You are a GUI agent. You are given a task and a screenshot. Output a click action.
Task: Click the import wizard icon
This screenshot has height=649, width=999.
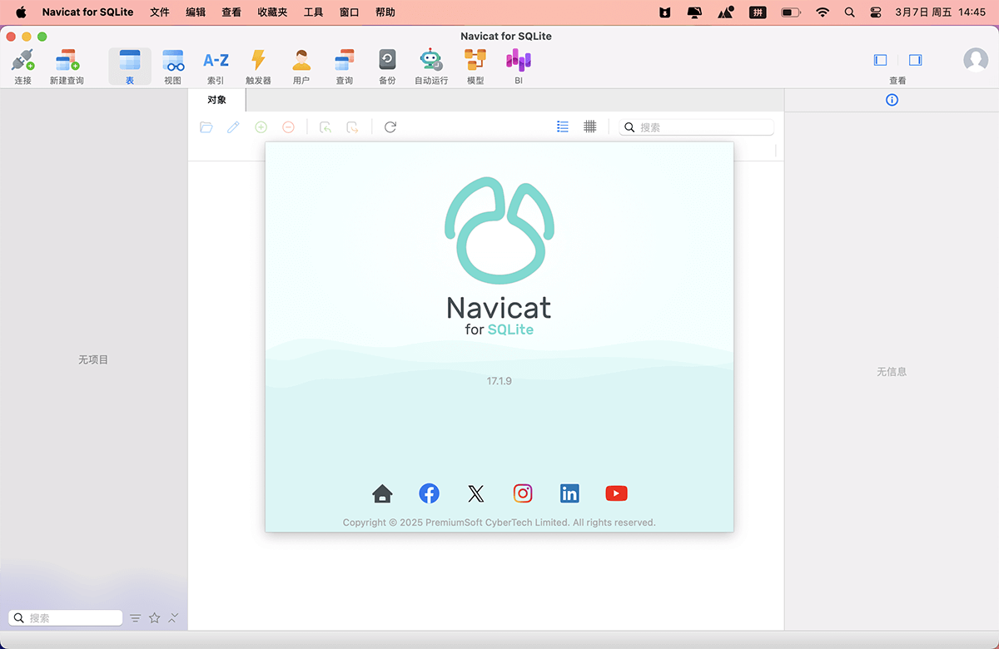coord(326,127)
